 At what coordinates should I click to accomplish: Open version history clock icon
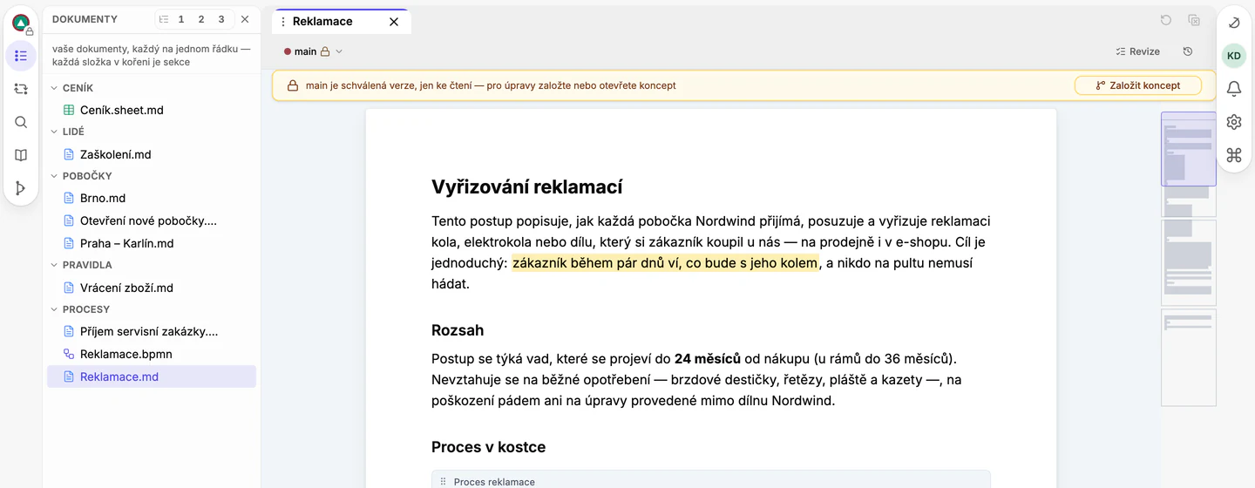[x=1188, y=51]
